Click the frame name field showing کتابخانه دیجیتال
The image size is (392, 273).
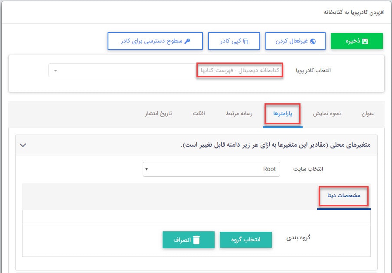click(x=240, y=70)
